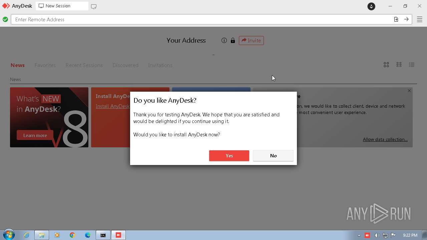This screenshot has height=240, width=427.
Task: Open Windows Media Player from taskbar
Action: coord(57,235)
